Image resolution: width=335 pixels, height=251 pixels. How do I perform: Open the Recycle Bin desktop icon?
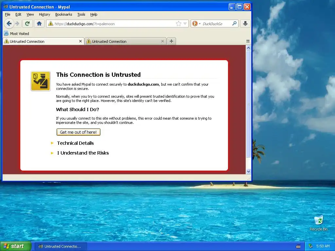click(319, 223)
